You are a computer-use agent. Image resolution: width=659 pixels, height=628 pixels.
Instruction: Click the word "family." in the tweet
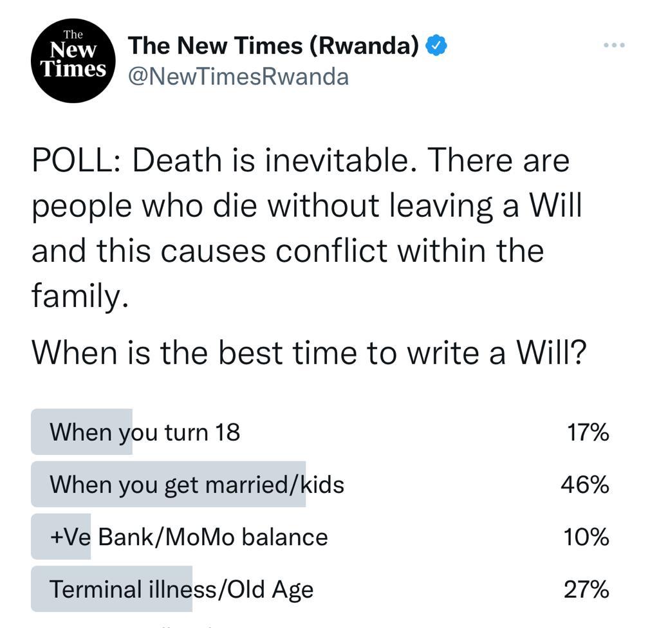point(76,295)
